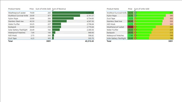Click revenue value 596.82
This screenshot has height=102, width=182.
(91, 35)
